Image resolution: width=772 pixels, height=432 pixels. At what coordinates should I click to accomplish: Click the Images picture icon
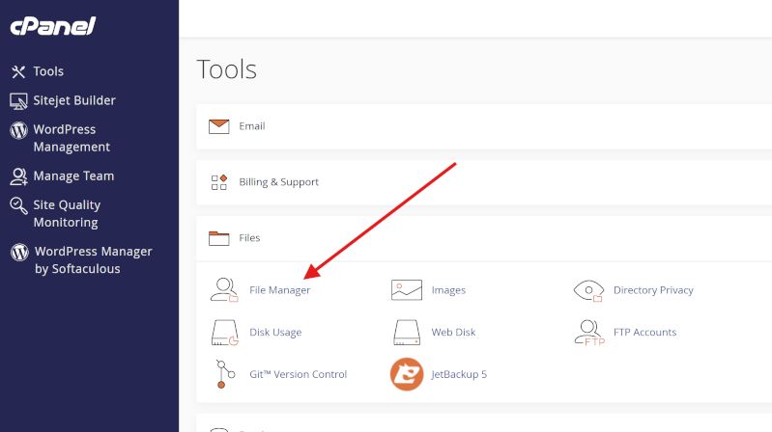coord(407,290)
